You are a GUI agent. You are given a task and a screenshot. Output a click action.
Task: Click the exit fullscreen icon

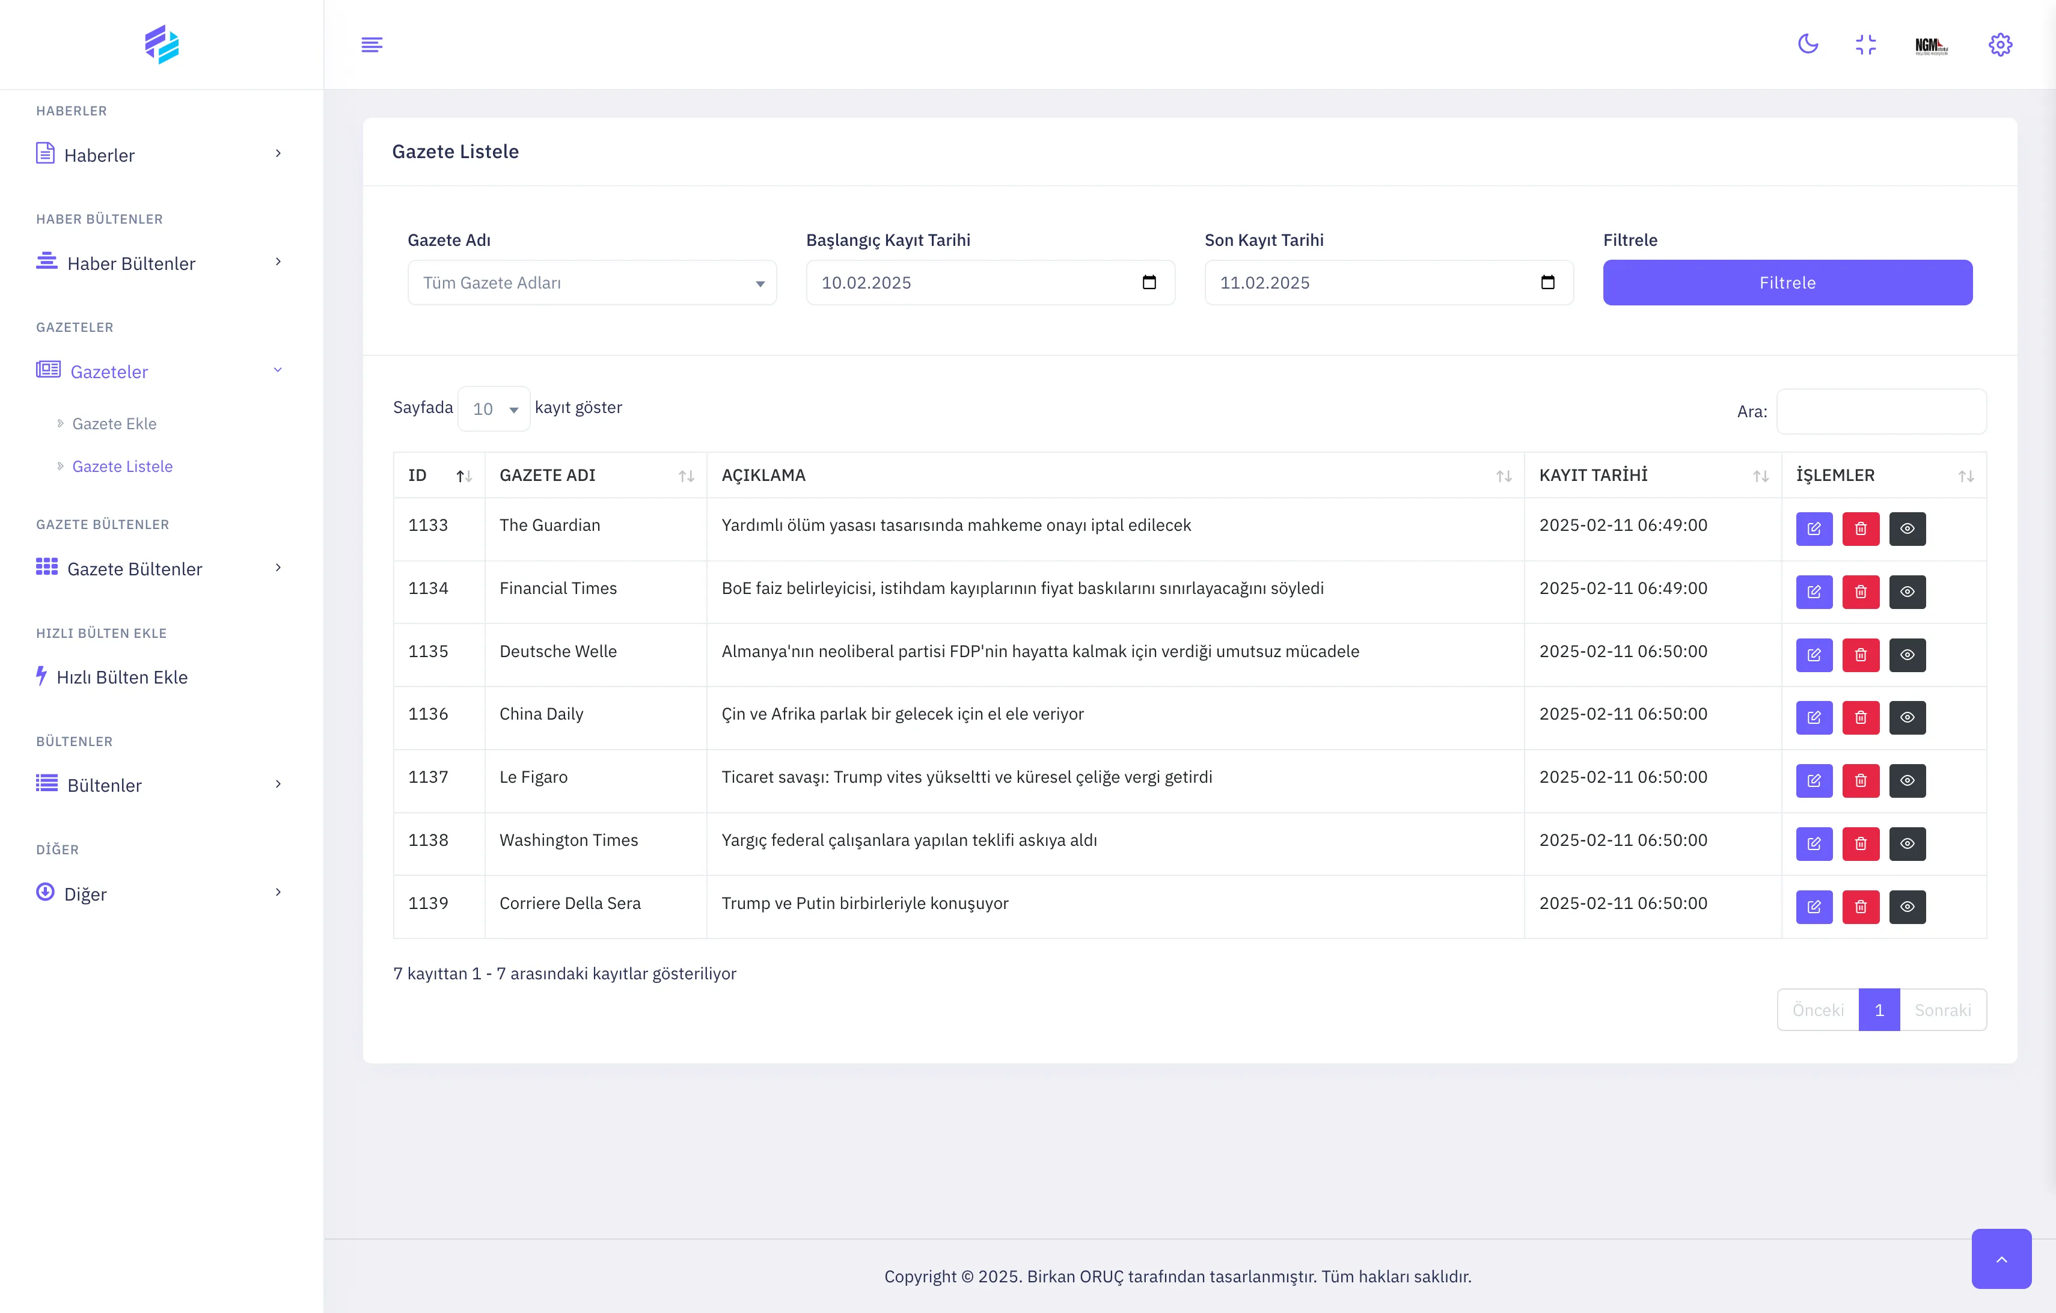click(x=1865, y=44)
